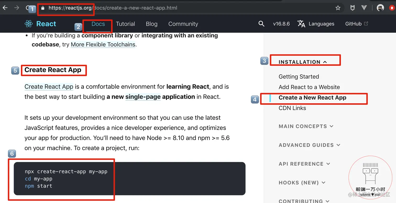Viewport: 396px width, 203px height.
Task: Open the Tutorial nav tab
Action: pyautogui.click(x=125, y=24)
